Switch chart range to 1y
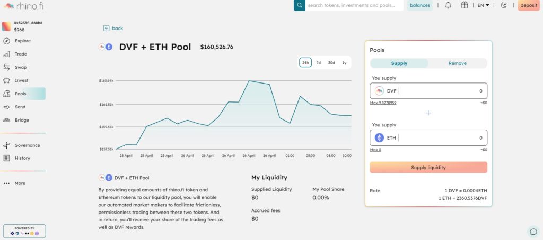Image resolution: width=543 pixels, height=240 pixels. tap(344, 63)
